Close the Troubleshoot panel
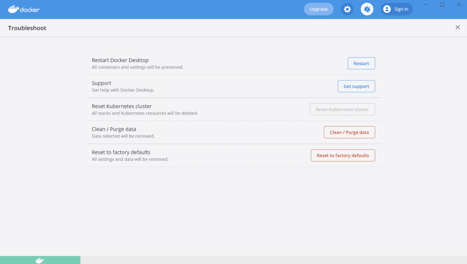Screen dimensions: 467x264 coord(458,27)
